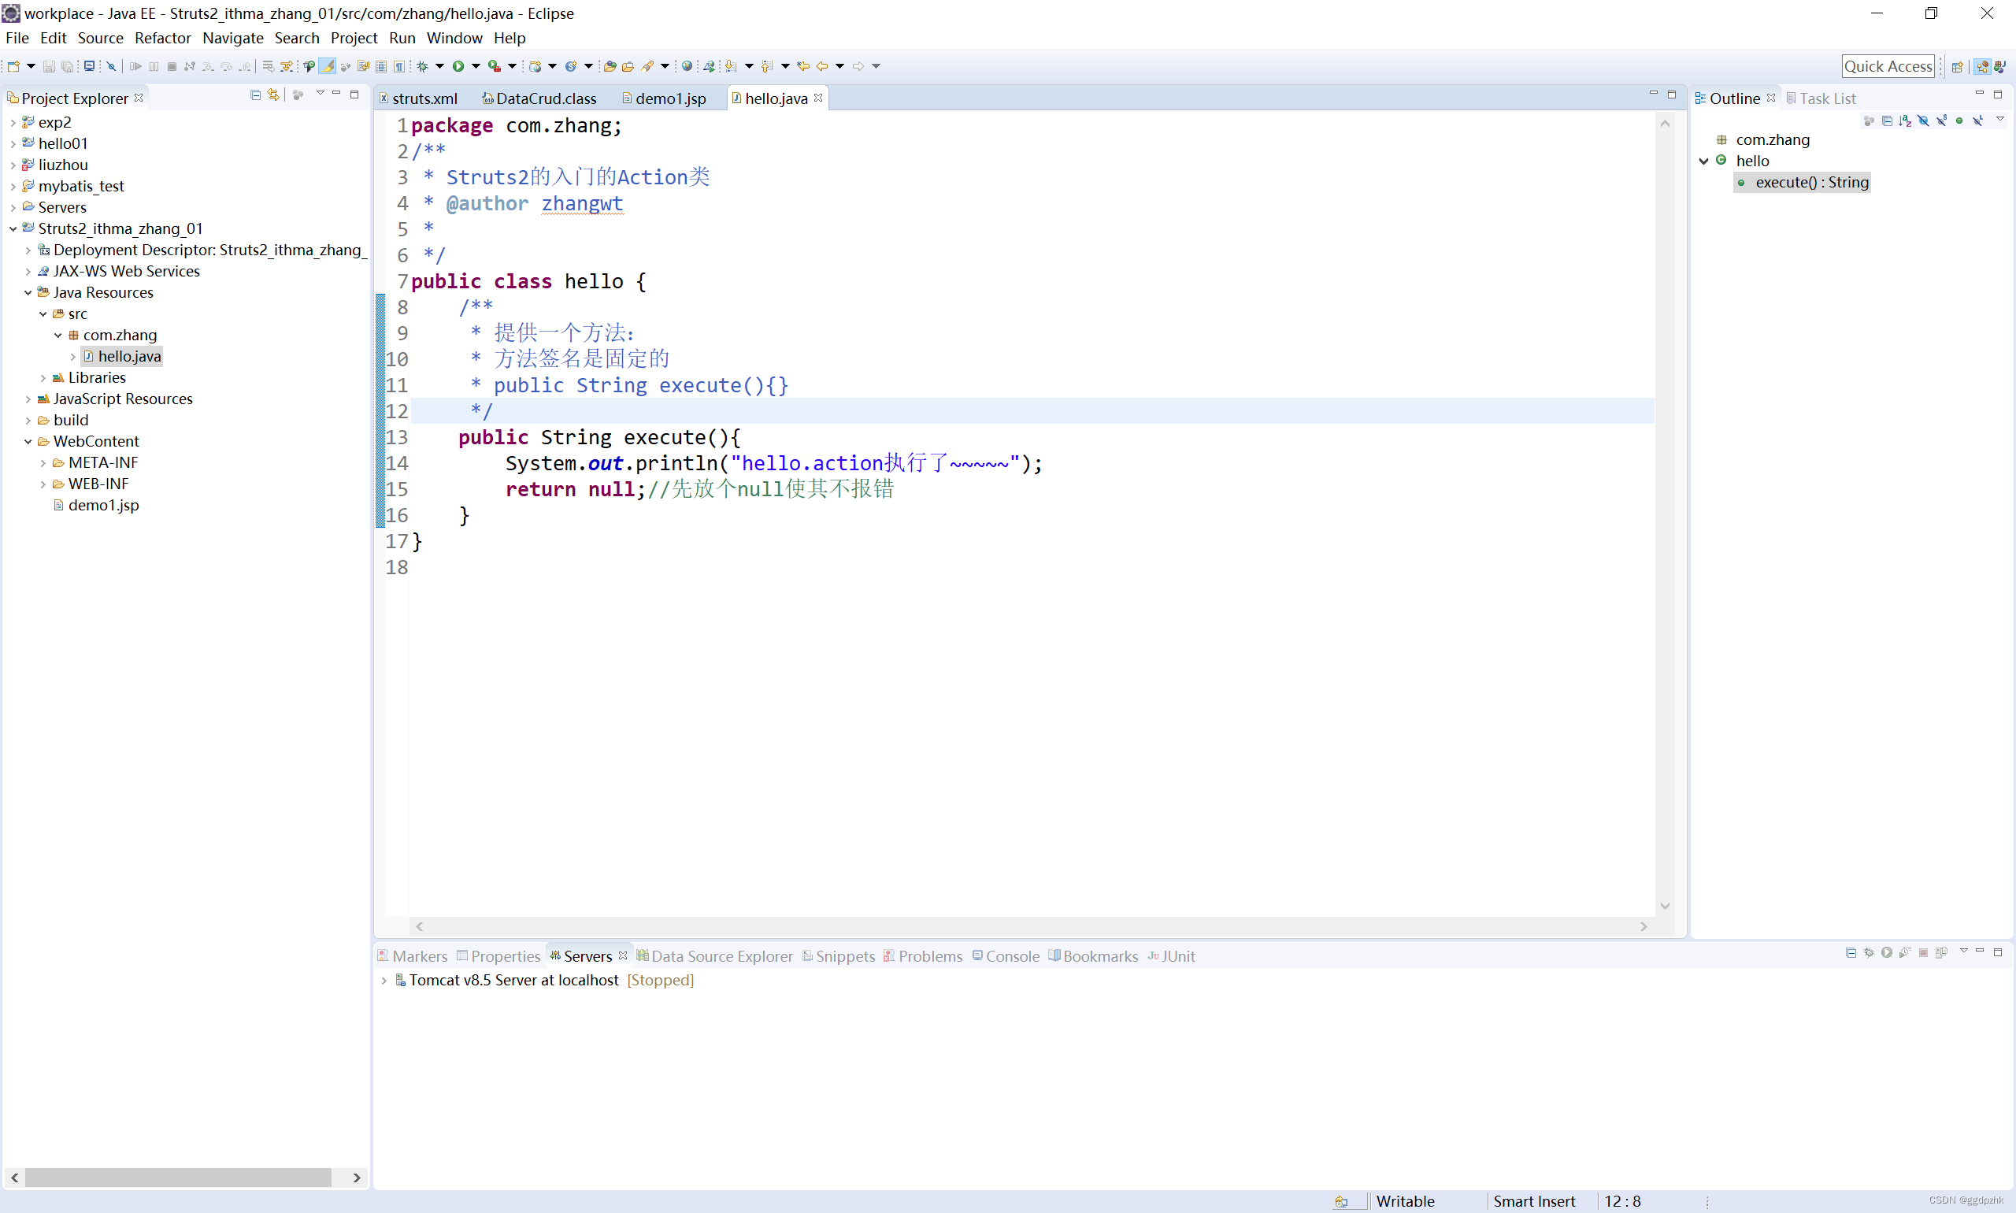Click line 14 System.out.println code
Screen dimensions: 2016x1213
click(773, 463)
